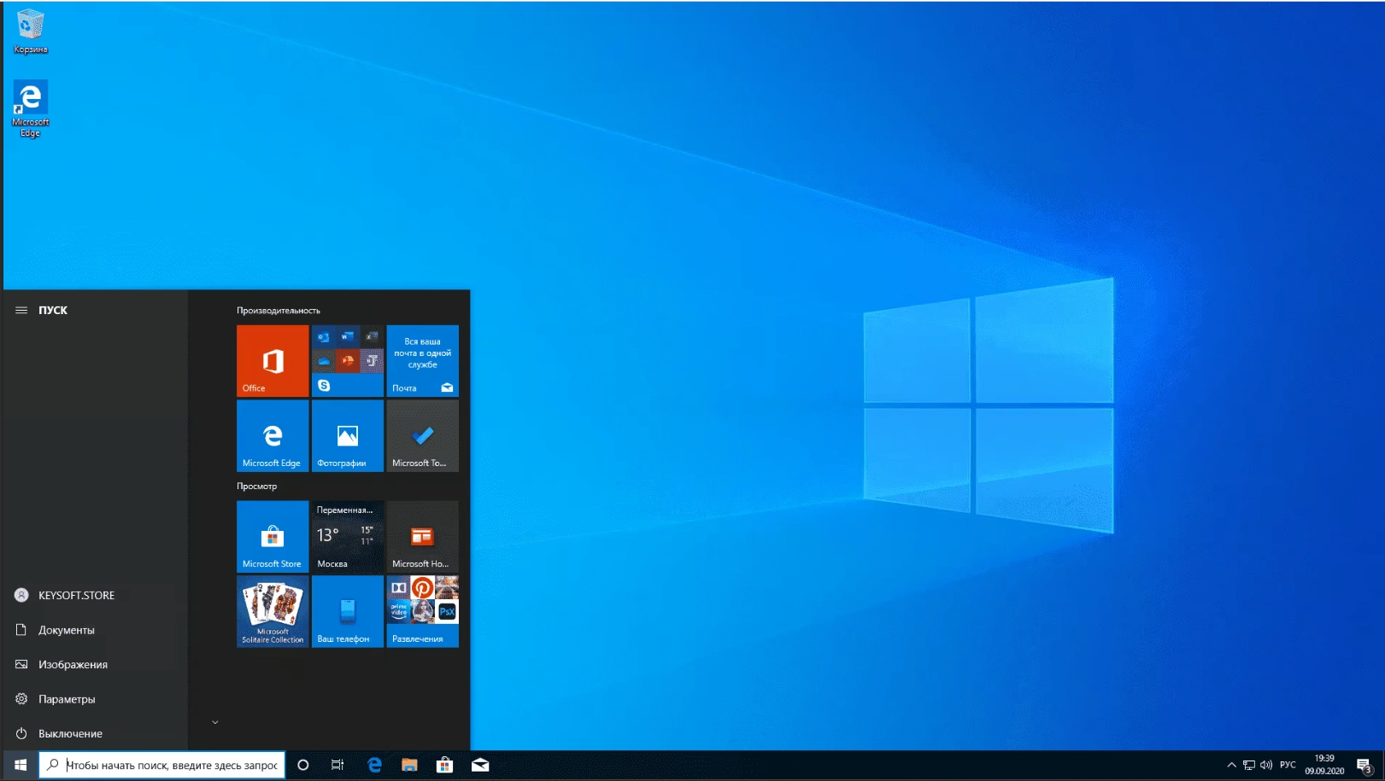
Task: Open the KEYSOFT.STORE account menu
Action: (75, 595)
